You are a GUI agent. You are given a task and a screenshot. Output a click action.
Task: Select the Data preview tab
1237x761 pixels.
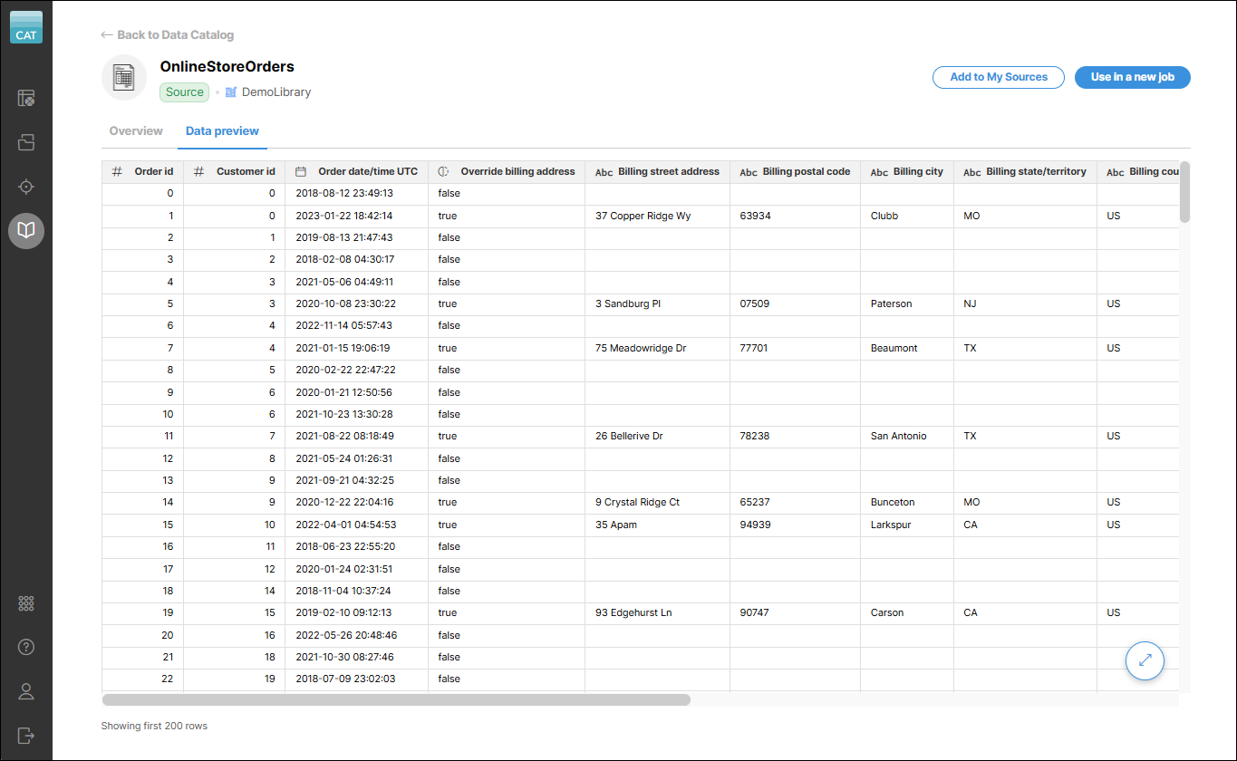[222, 130]
